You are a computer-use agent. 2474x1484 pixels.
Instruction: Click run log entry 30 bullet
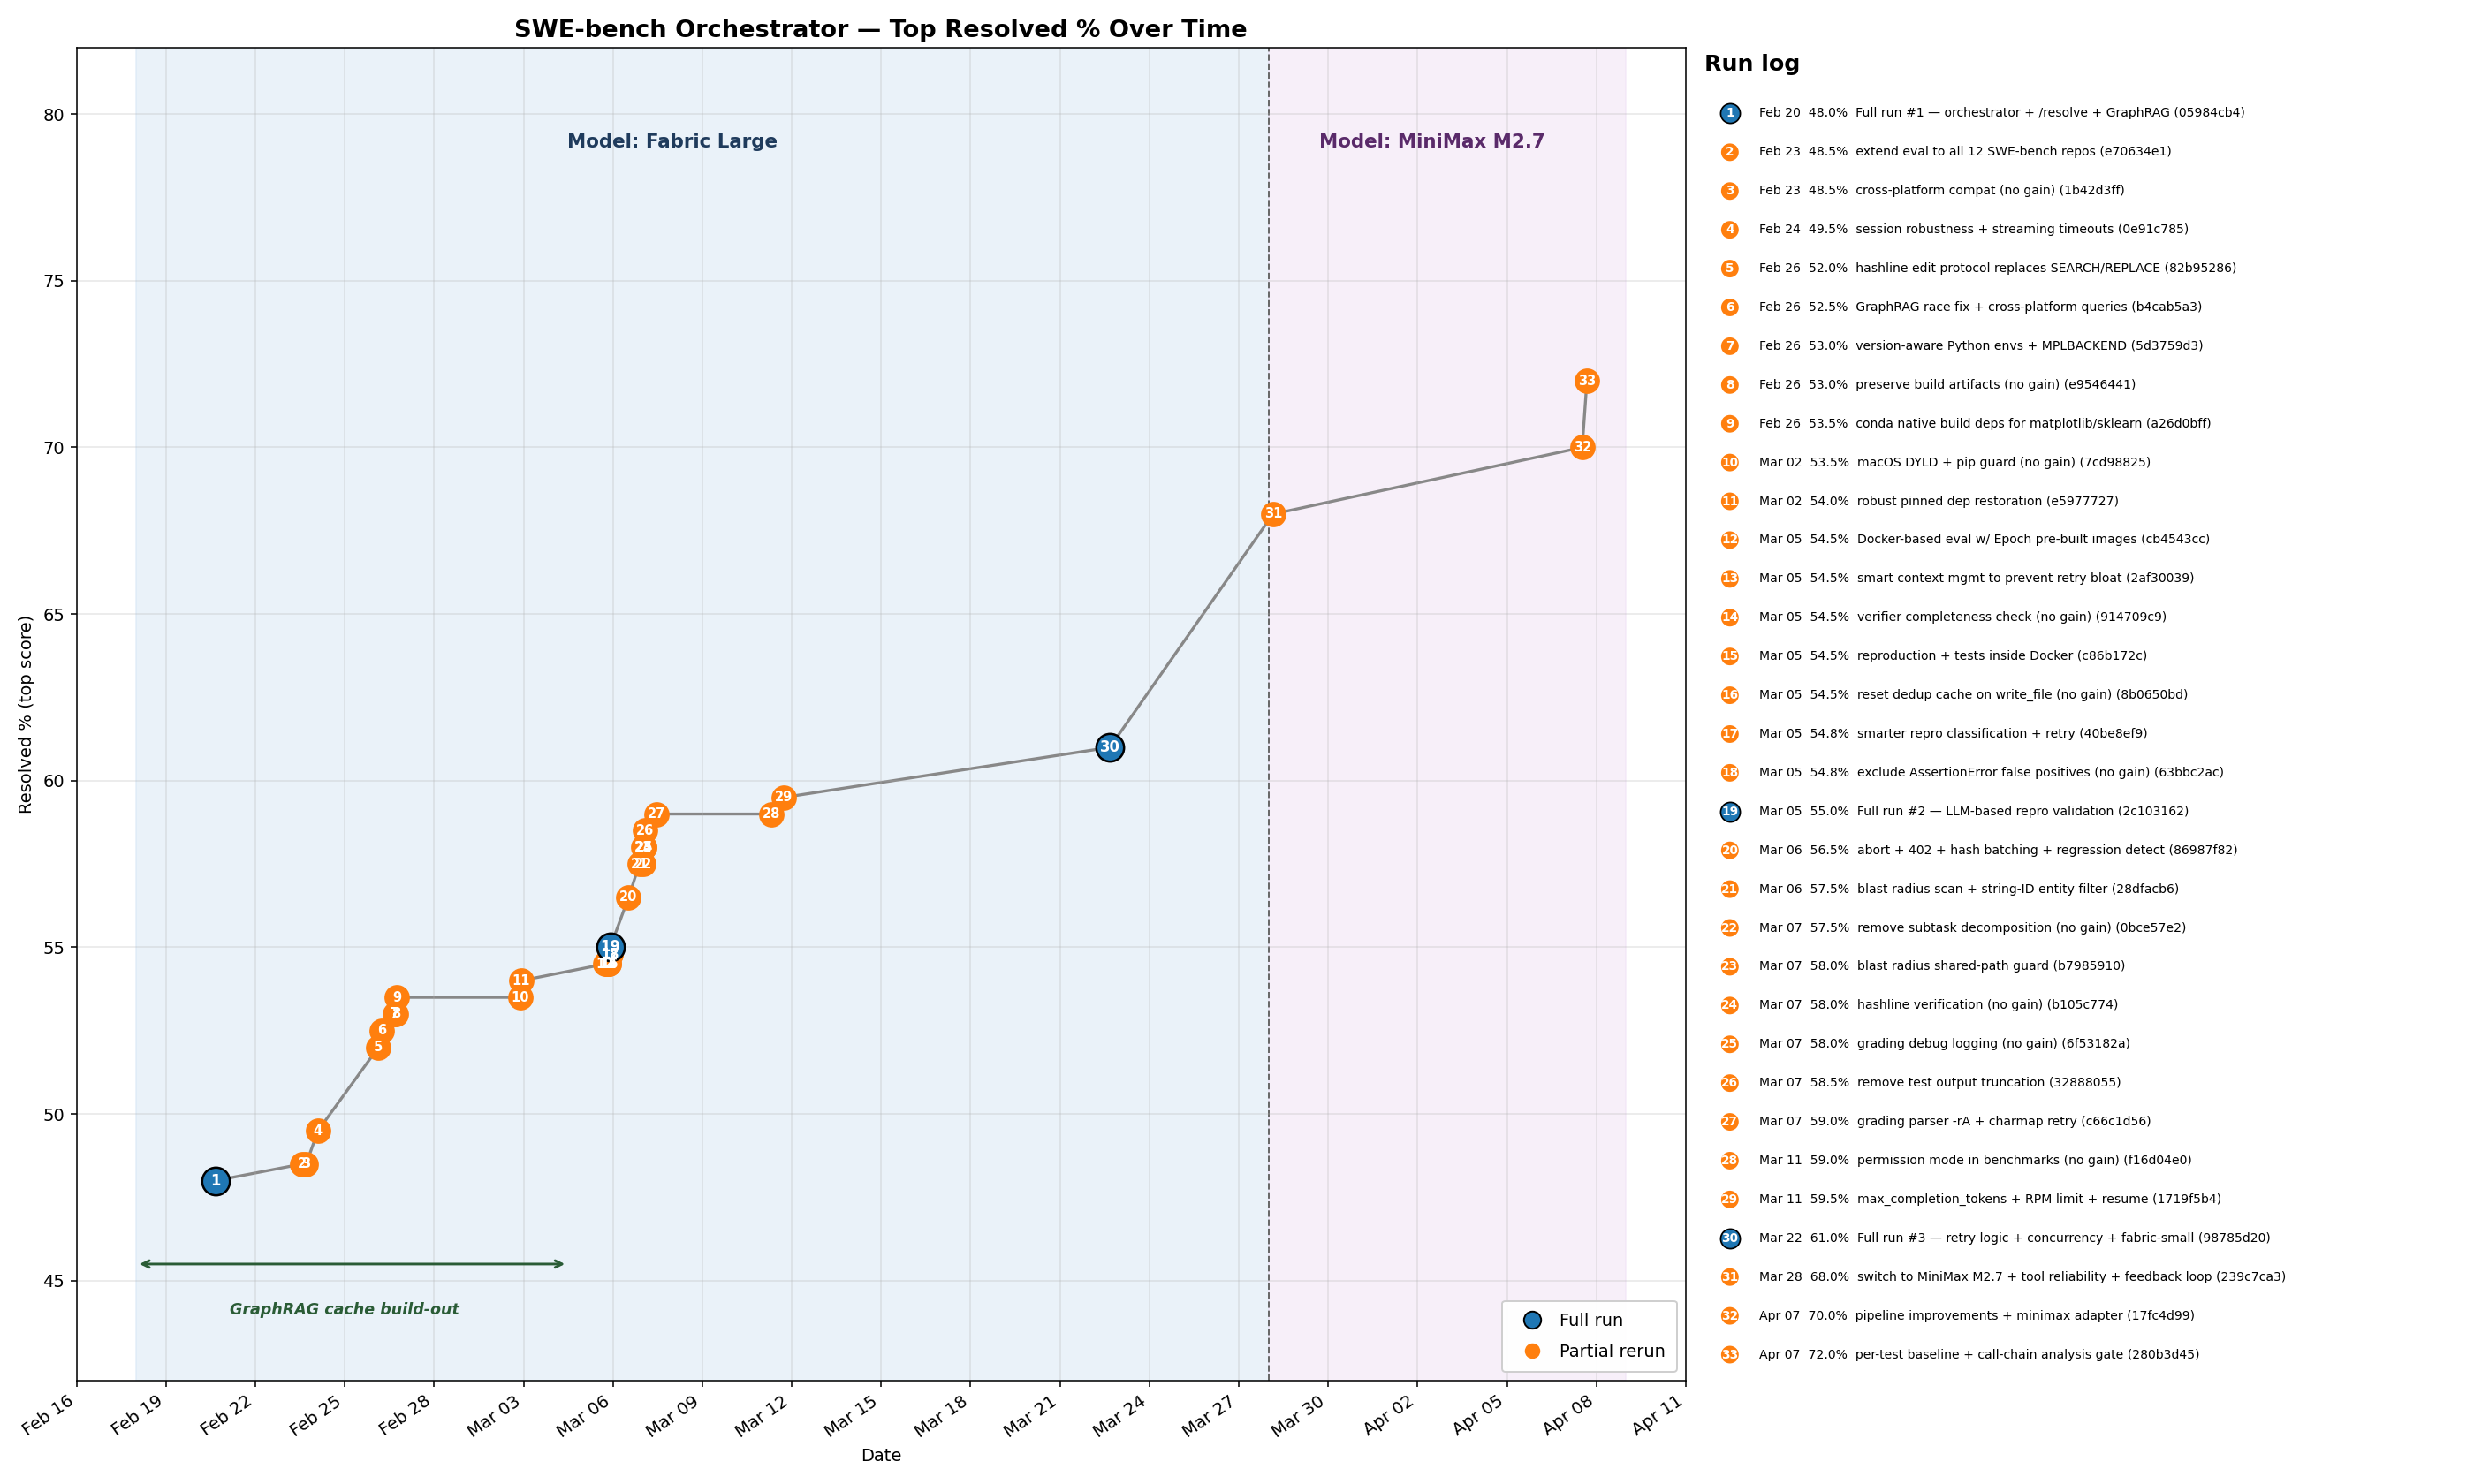click(1729, 1238)
